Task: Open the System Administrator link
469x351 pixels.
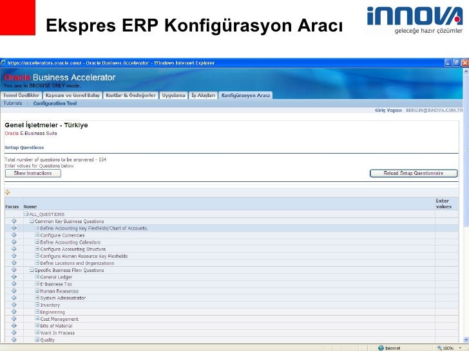Action: [63, 298]
